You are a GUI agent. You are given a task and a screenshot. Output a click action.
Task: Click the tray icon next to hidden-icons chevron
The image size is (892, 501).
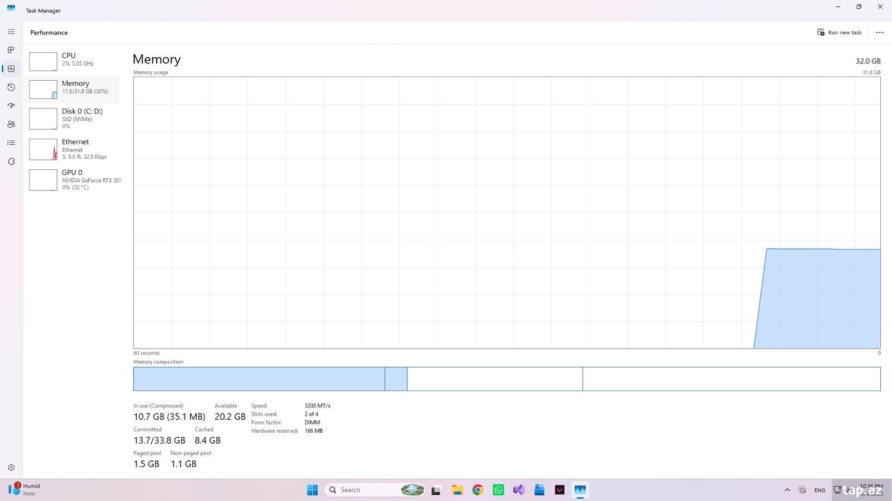[802, 490]
